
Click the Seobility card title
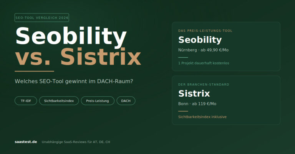tap(200, 40)
